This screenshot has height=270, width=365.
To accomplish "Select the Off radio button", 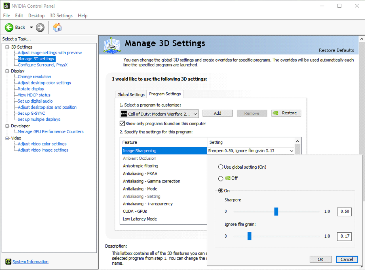I will pyautogui.click(x=220, y=178).
